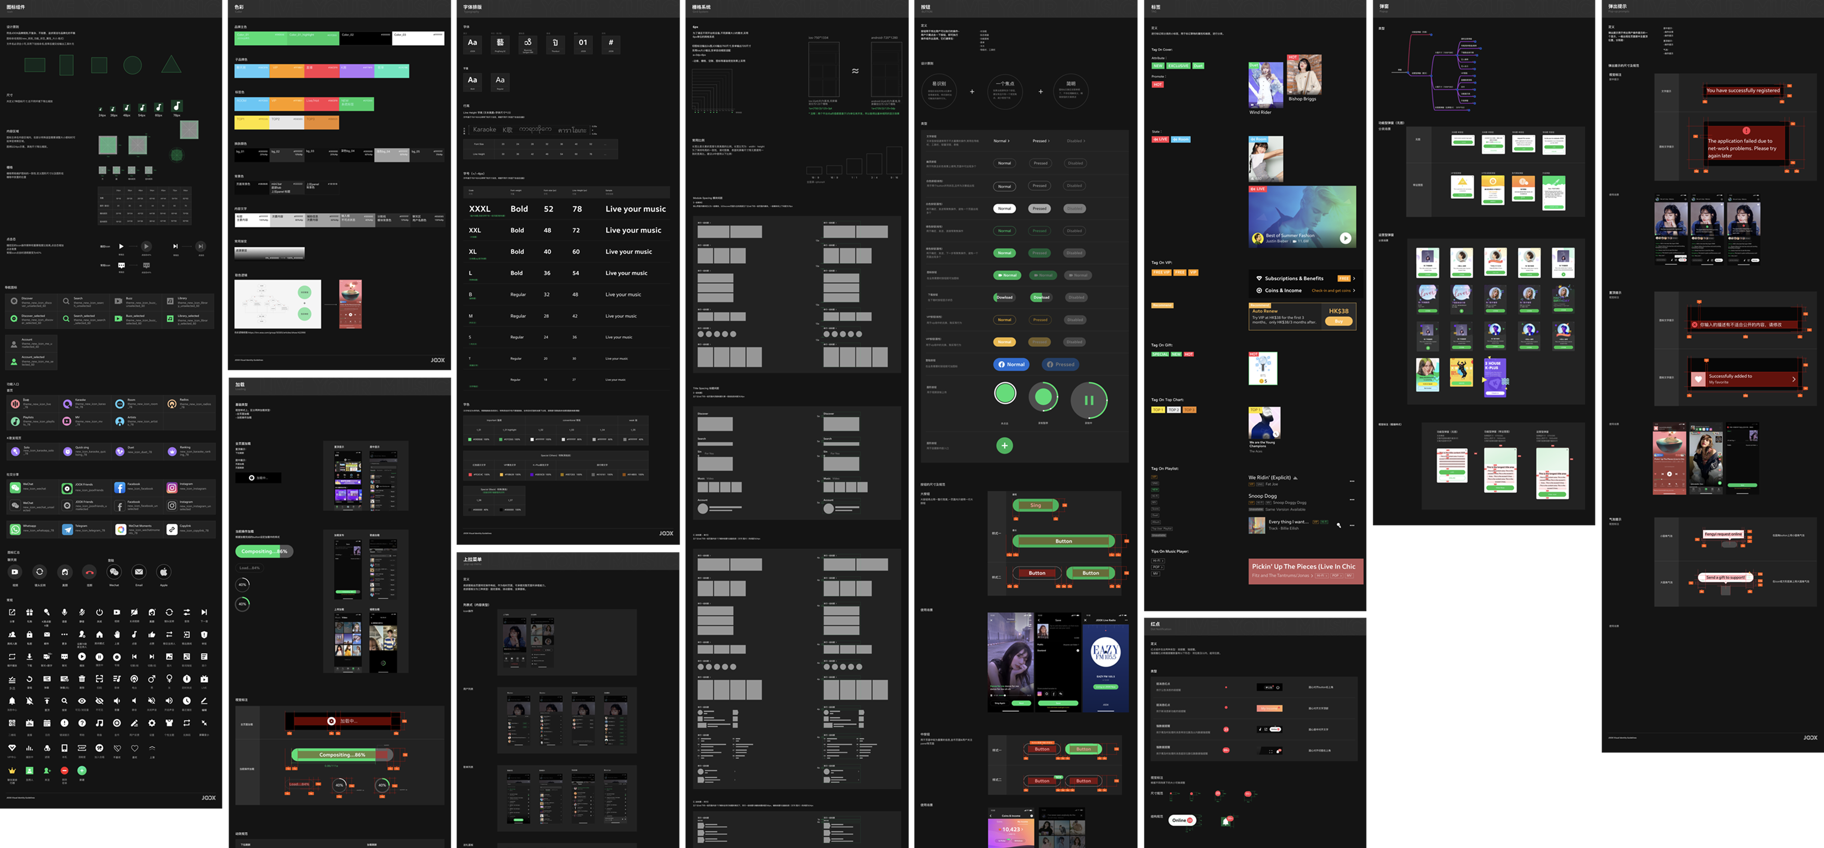Open more options for We Ridin' (Explicit)
Viewport: 1824px width, 848px height.
(1351, 481)
